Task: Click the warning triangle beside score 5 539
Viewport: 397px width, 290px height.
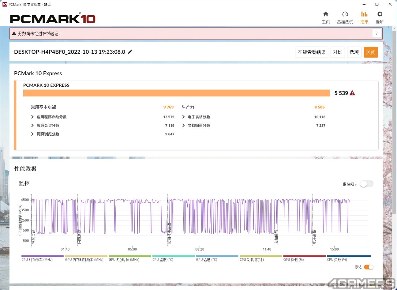Action: (352, 93)
